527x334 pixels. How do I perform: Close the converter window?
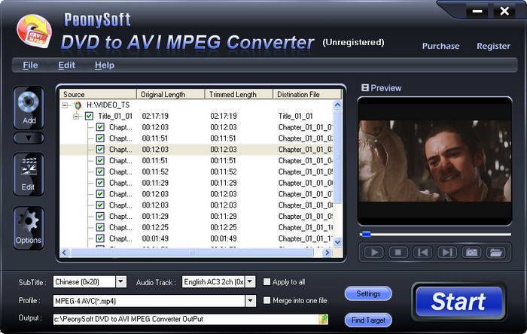(x=504, y=12)
